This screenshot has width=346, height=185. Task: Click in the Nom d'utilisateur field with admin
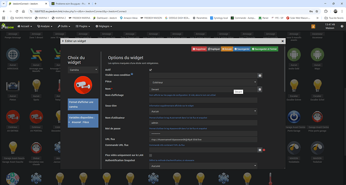203,122
